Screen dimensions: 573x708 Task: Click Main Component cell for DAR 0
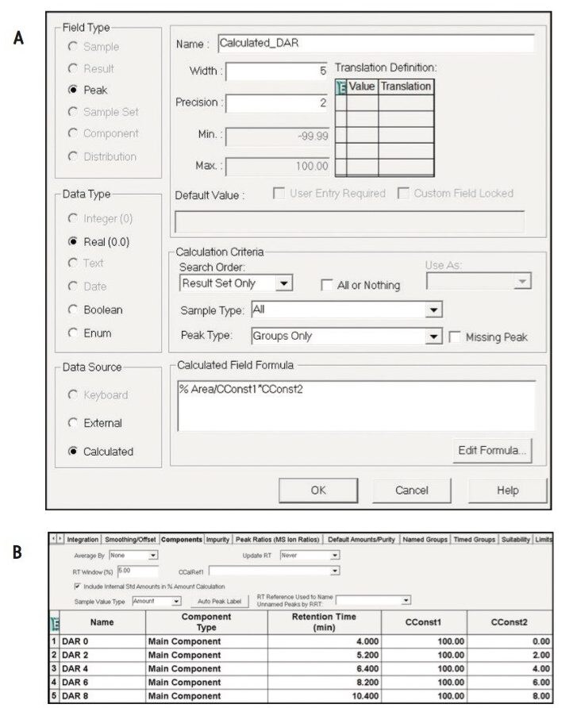(206, 641)
